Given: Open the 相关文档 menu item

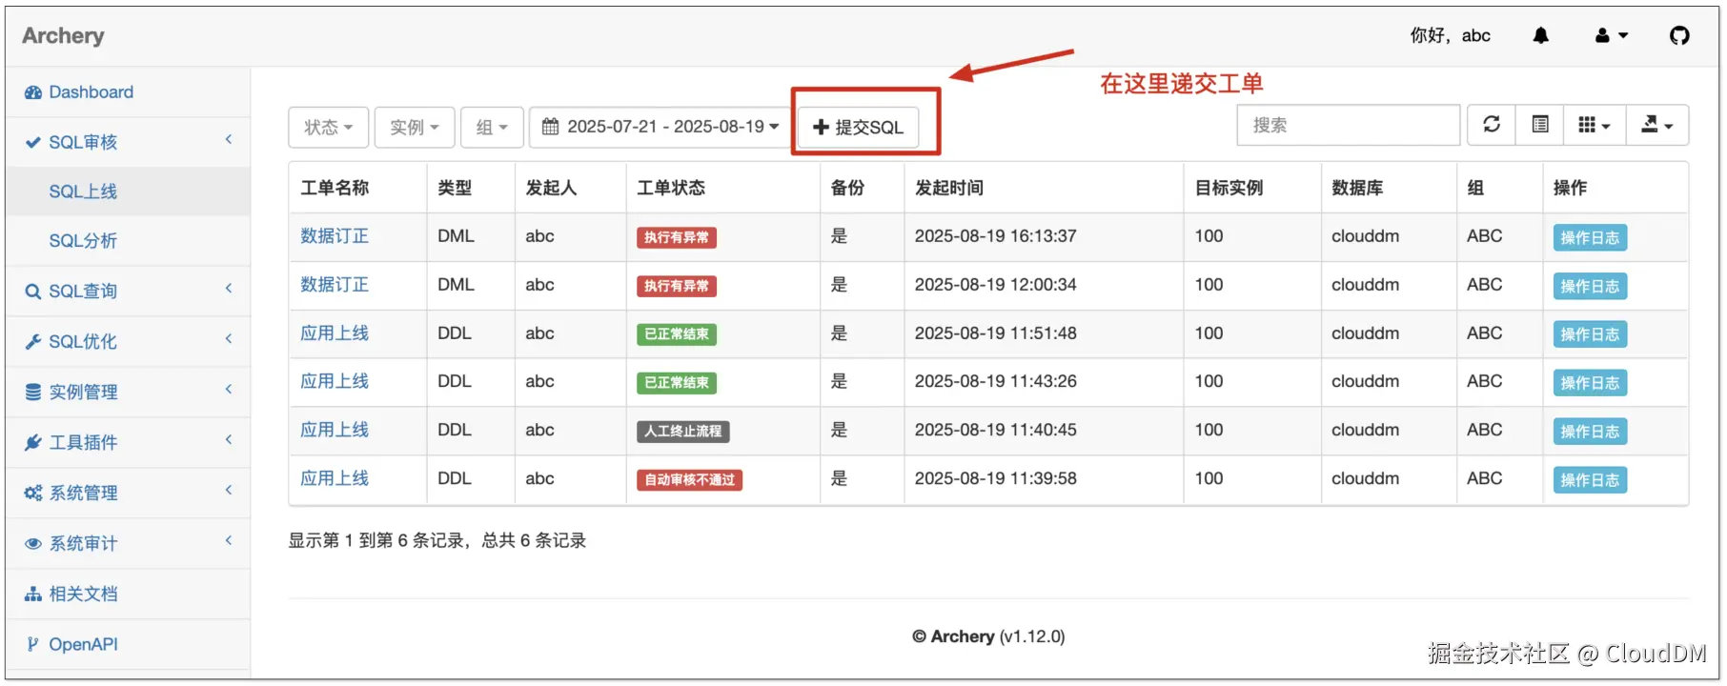Looking at the screenshot, I should point(128,594).
